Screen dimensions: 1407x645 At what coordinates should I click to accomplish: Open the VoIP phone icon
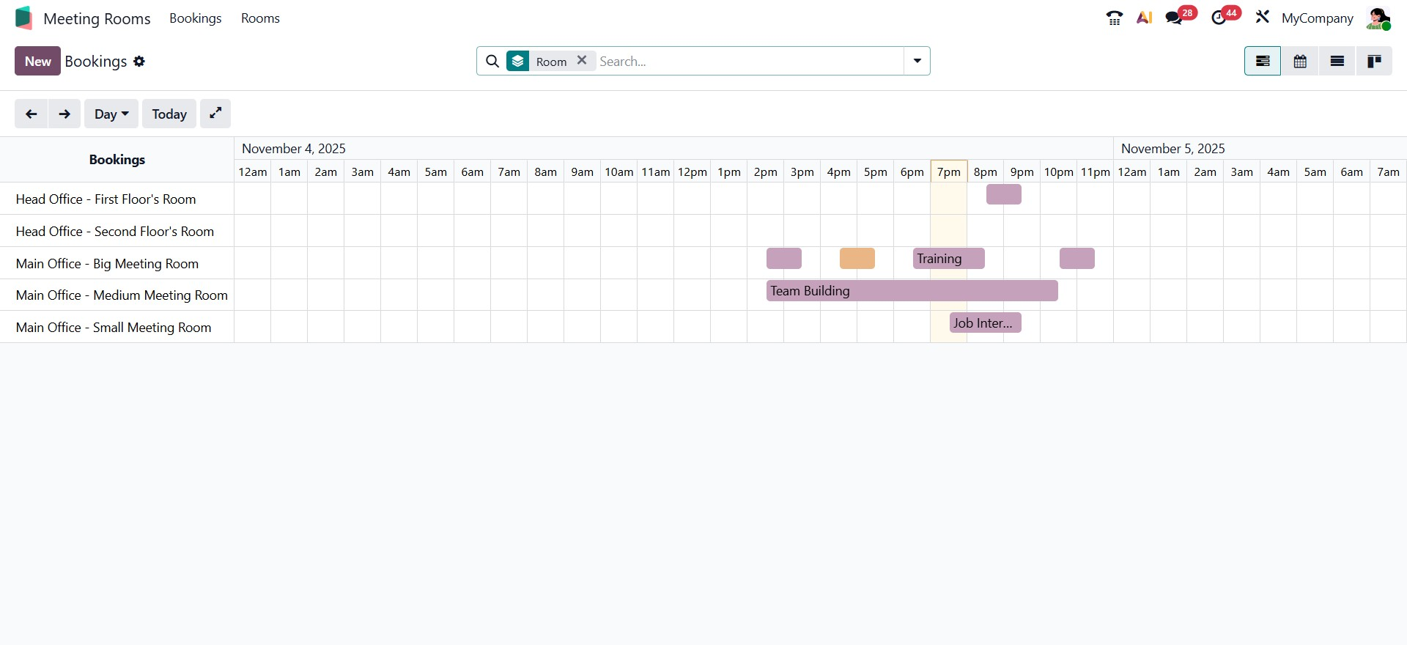pyautogui.click(x=1115, y=18)
